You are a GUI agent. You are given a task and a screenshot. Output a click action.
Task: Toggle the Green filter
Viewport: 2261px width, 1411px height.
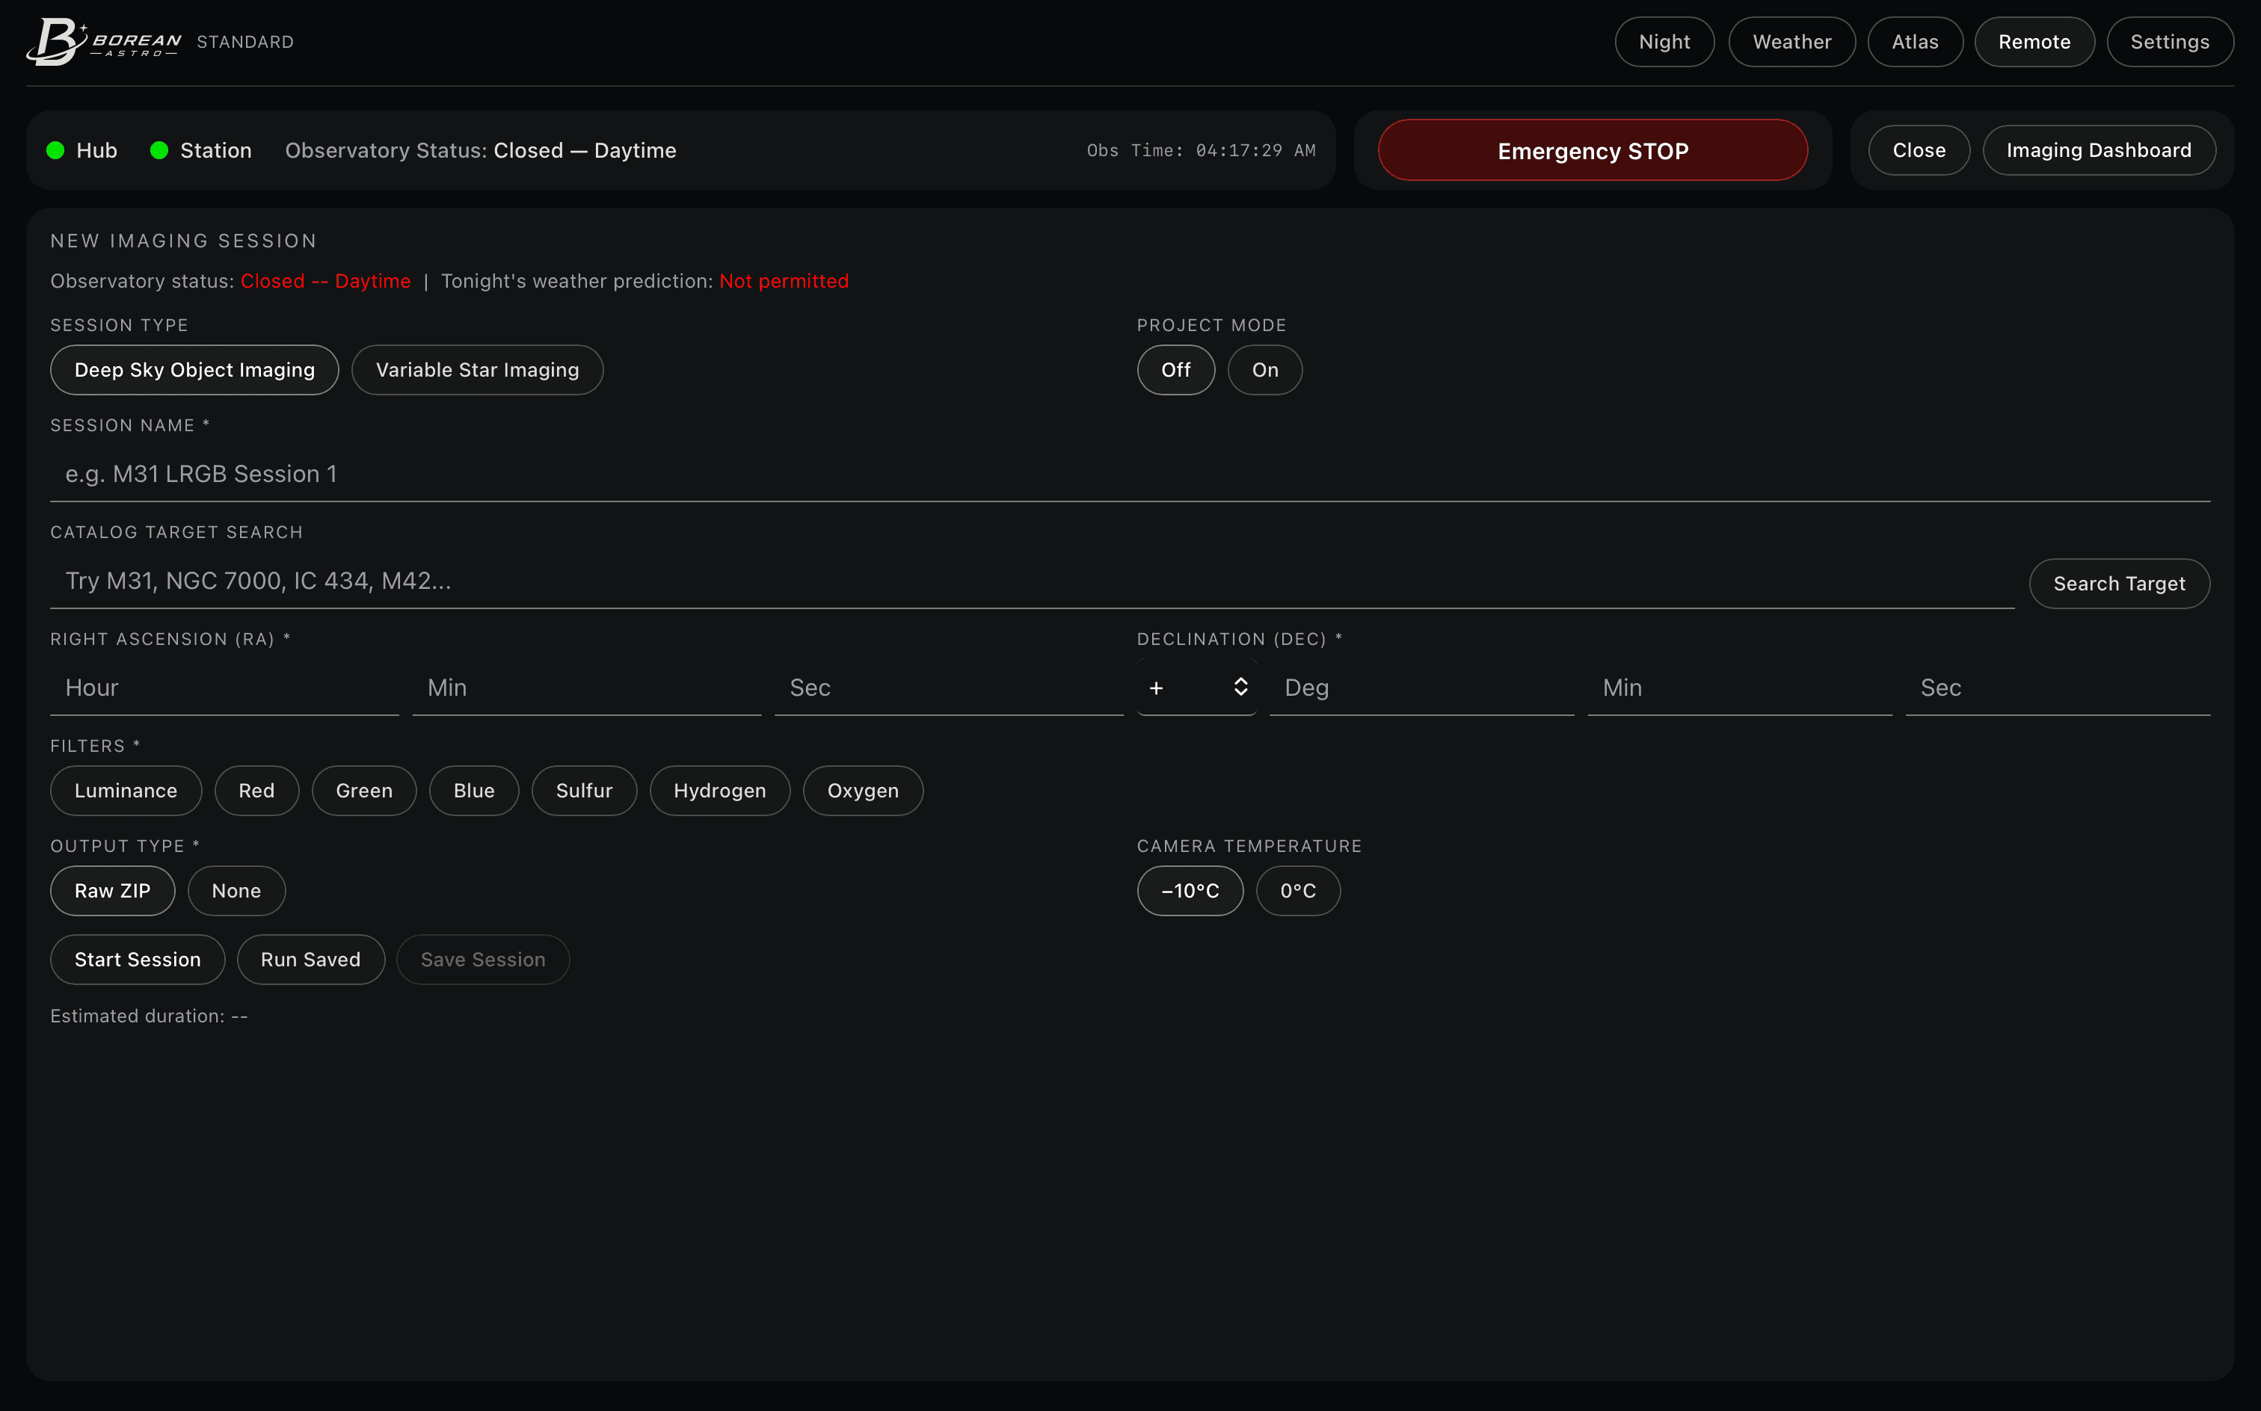click(x=363, y=791)
